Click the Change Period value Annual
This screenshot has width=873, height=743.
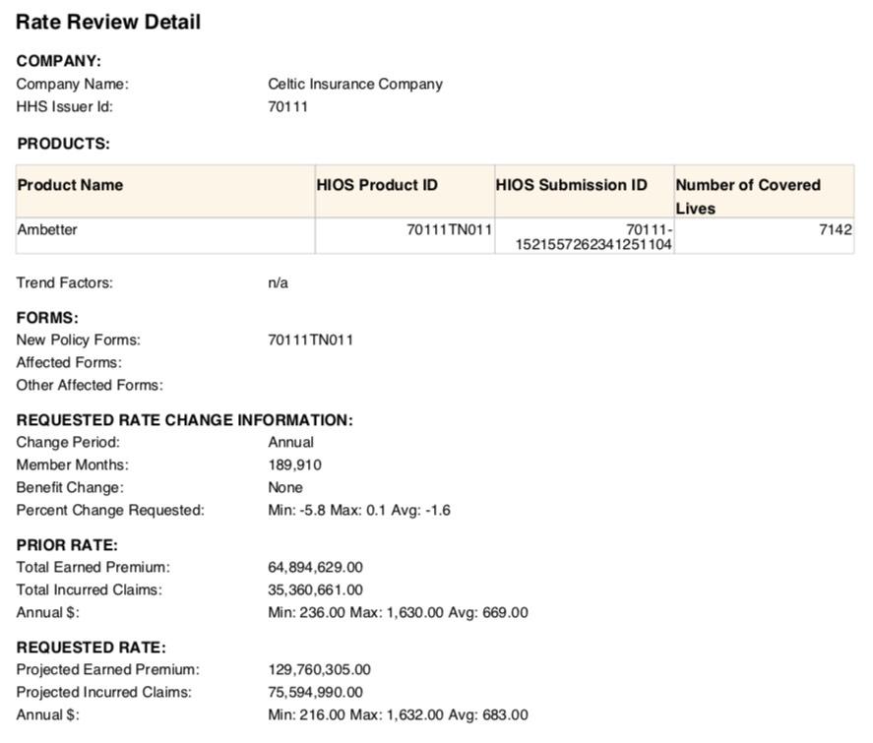tap(290, 442)
